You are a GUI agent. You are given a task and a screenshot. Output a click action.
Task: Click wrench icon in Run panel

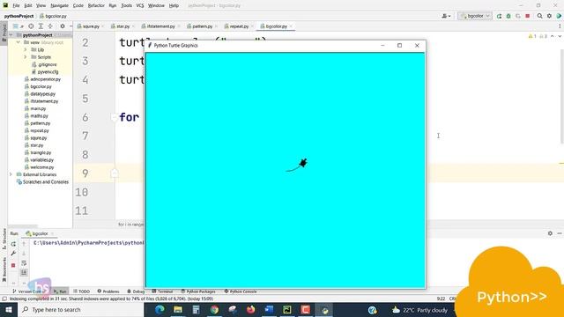[x=13, y=254]
